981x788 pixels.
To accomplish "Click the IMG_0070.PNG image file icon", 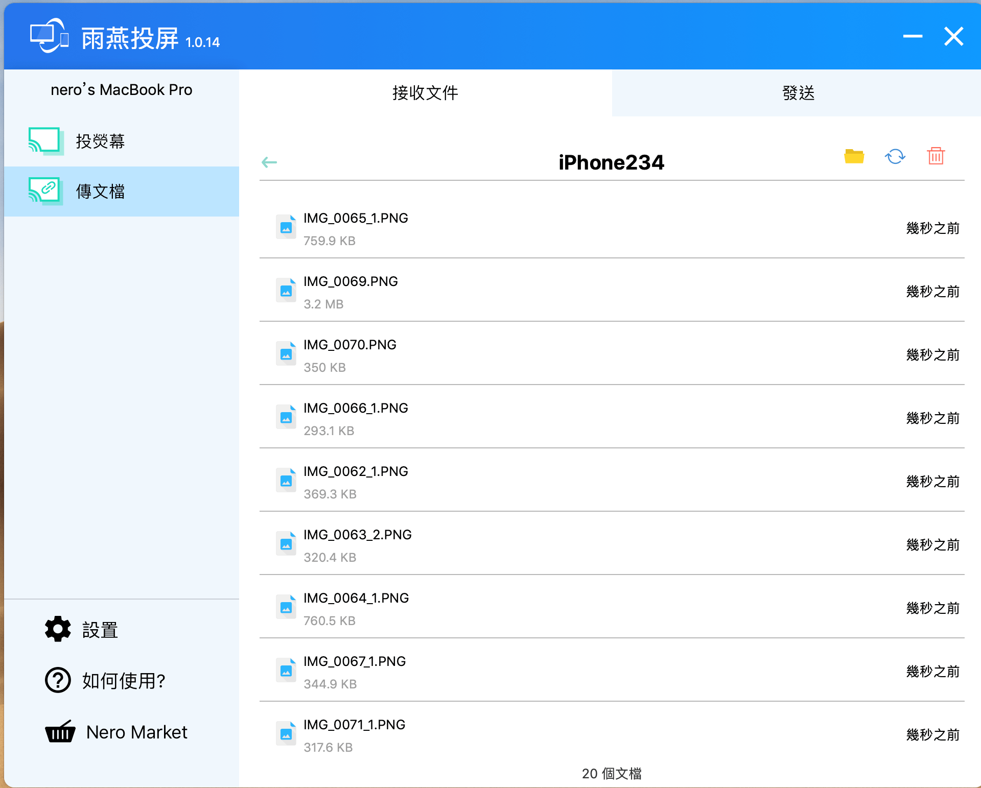I will (x=286, y=353).
